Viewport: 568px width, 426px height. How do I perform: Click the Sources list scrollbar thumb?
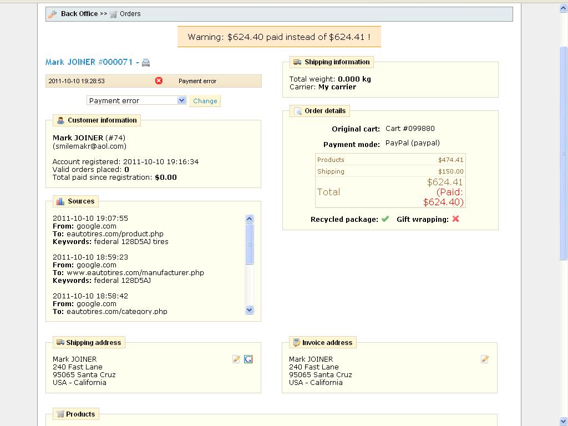[x=249, y=244]
